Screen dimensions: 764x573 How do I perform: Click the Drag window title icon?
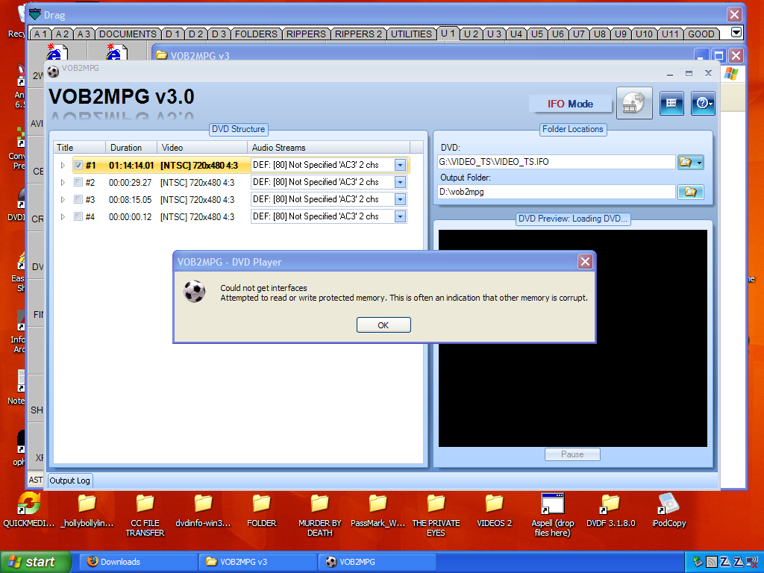pos(34,15)
